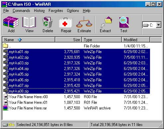This screenshot has height=129, width=164.
Task: Open the C: drive dropdown arrow
Action: click(159, 25)
